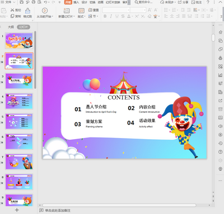Select slide 4 thumbnail
224x214 pixels.
(19, 101)
